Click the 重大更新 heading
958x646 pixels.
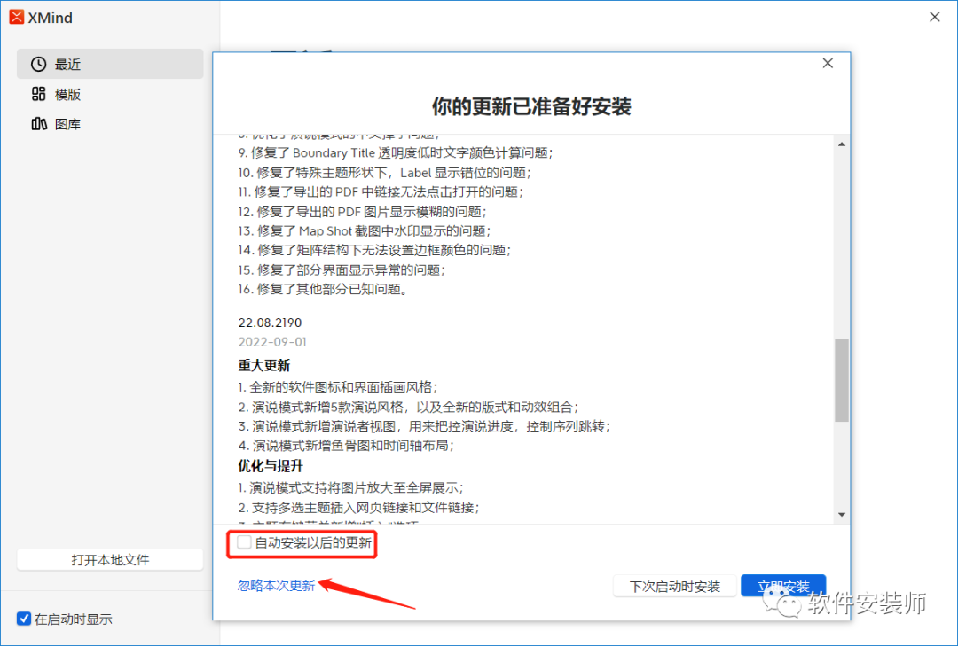click(264, 365)
